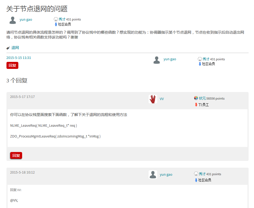Click the NLME_LeaveReq function line
Screen dimensions: 254x208
click(x=44, y=126)
